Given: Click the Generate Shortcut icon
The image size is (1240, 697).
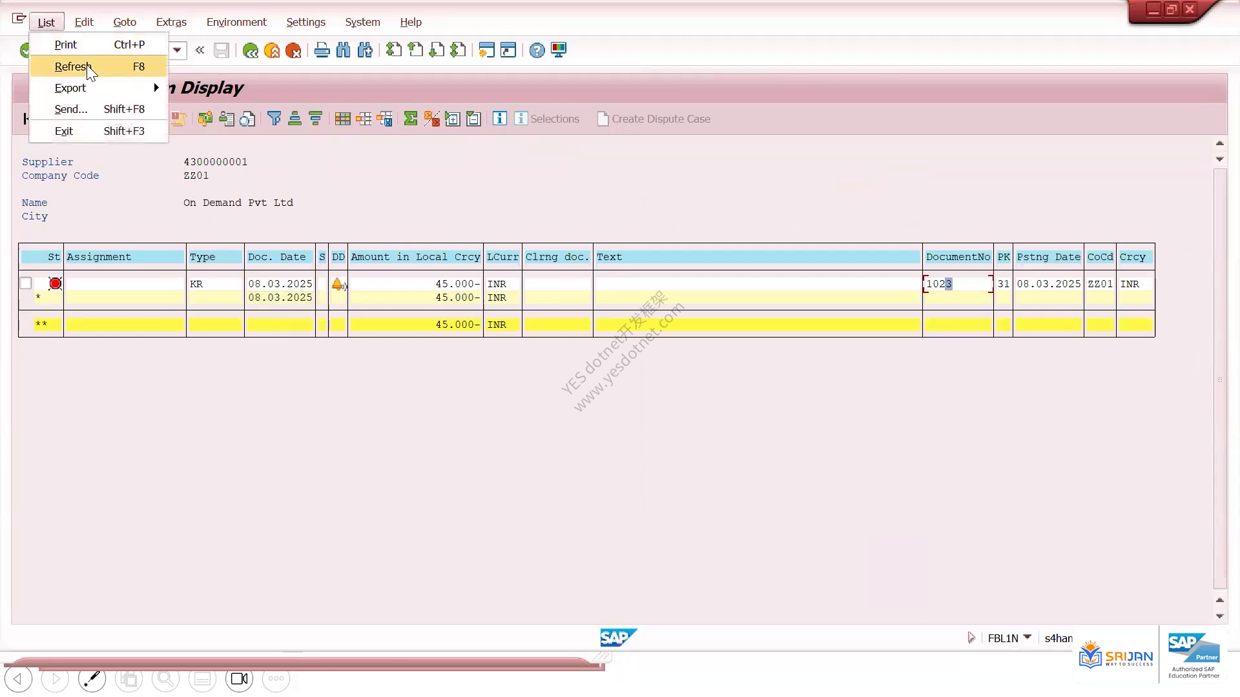Looking at the screenshot, I should click(508, 50).
